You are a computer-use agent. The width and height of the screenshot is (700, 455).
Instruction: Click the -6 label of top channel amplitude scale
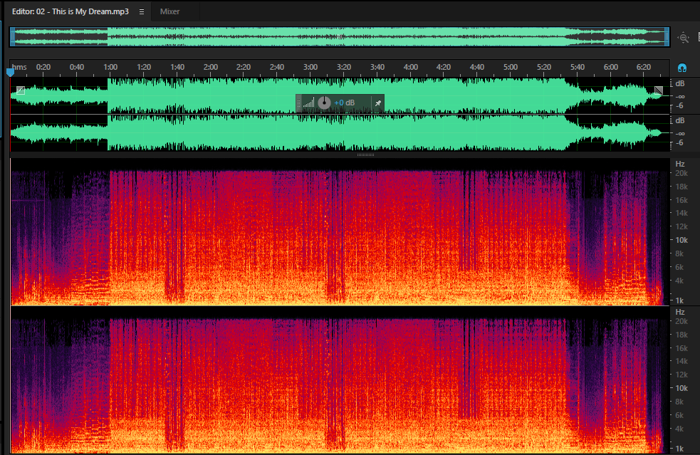679,106
